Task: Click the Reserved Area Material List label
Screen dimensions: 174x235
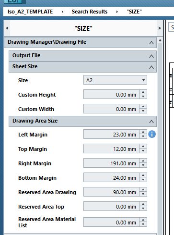Action: pos(47,222)
